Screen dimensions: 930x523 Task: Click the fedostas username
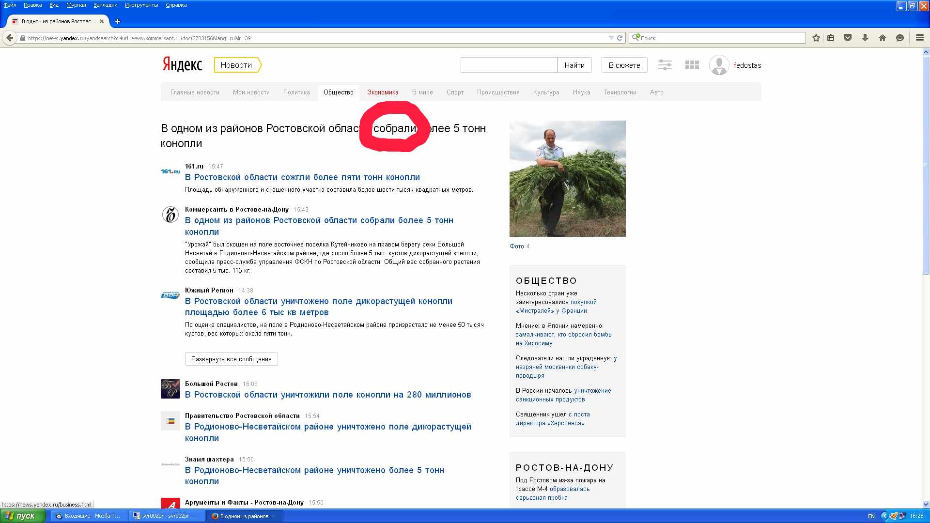coord(747,65)
